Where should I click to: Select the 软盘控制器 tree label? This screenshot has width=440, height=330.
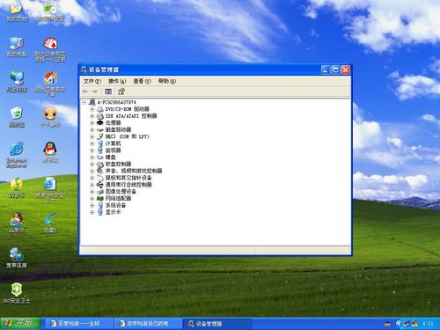tap(118, 165)
